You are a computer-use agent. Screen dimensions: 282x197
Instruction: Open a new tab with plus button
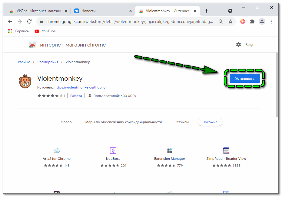click(207, 11)
